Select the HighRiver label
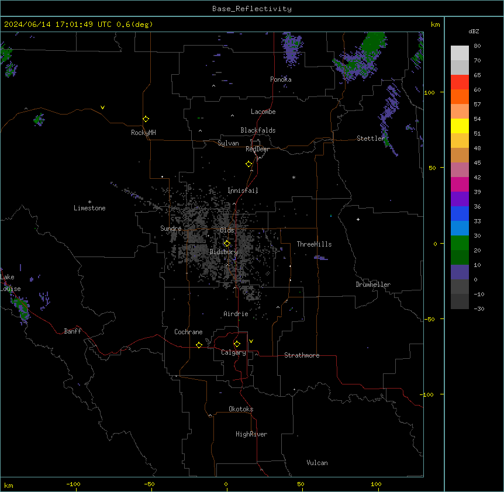The height and width of the screenshot is (492, 504). [x=251, y=434]
